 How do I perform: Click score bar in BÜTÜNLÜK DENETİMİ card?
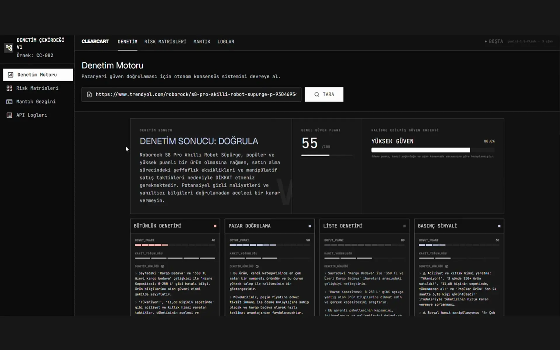coord(175,245)
